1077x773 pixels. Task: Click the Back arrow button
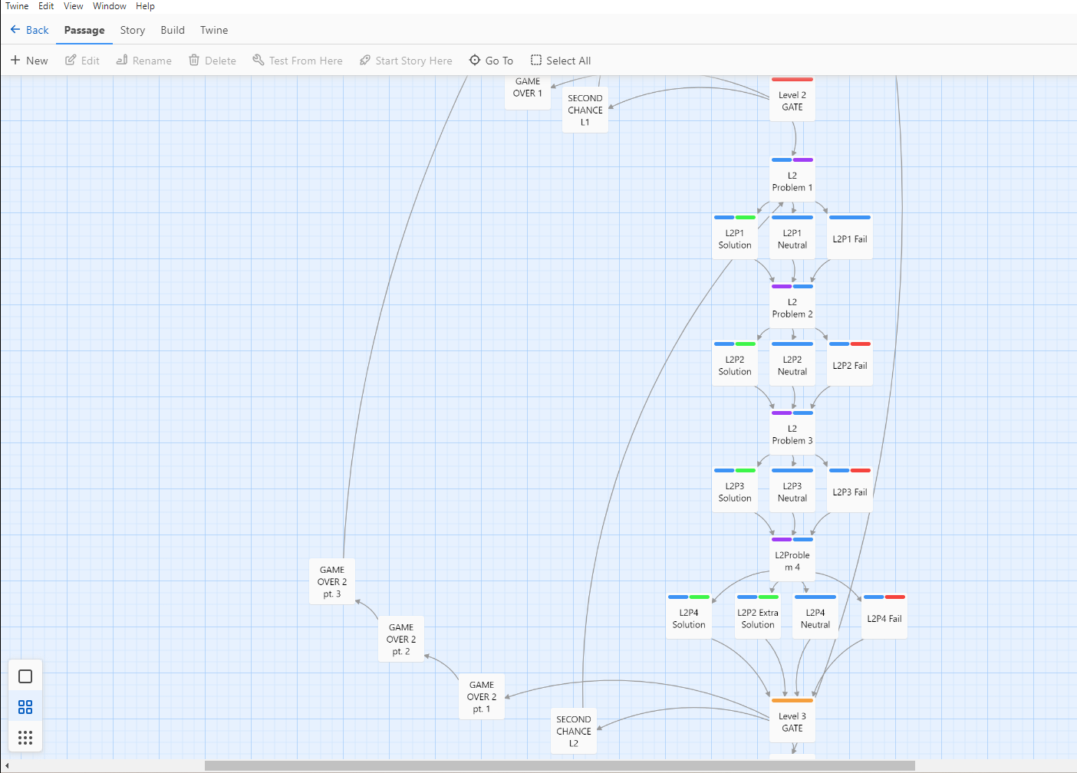tap(29, 30)
